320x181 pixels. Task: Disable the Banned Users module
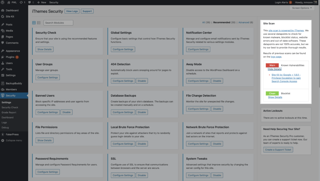coord(66,112)
